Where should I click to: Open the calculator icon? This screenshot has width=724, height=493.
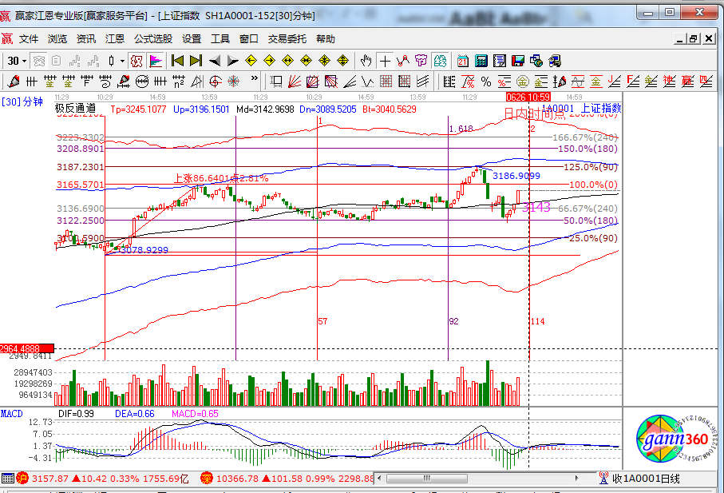[x=481, y=61]
